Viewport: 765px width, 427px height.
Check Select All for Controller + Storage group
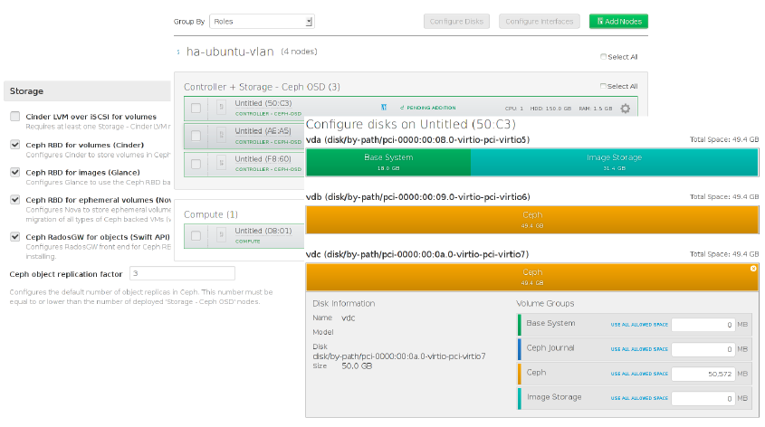604,87
